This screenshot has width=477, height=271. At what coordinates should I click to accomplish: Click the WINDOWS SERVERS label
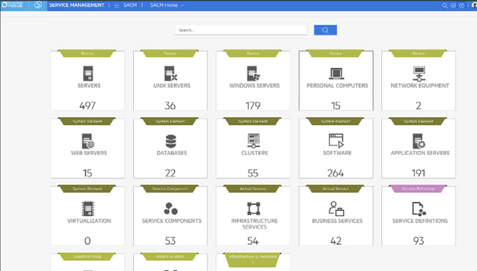(254, 86)
